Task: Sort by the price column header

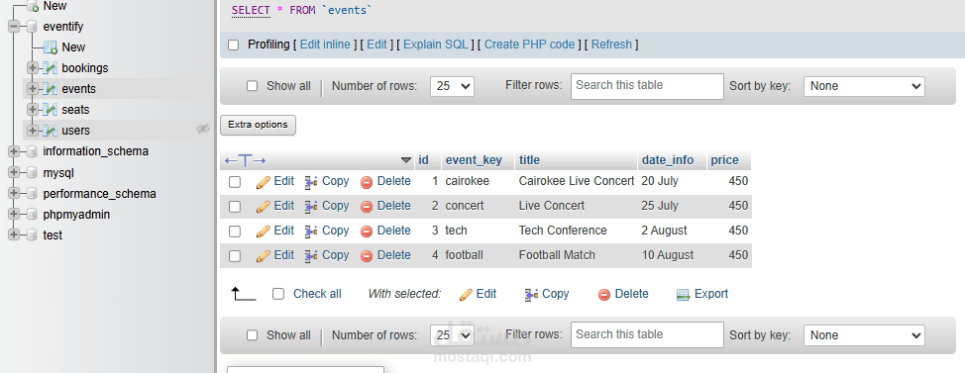Action: pyautogui.click(x=724, y=160)
